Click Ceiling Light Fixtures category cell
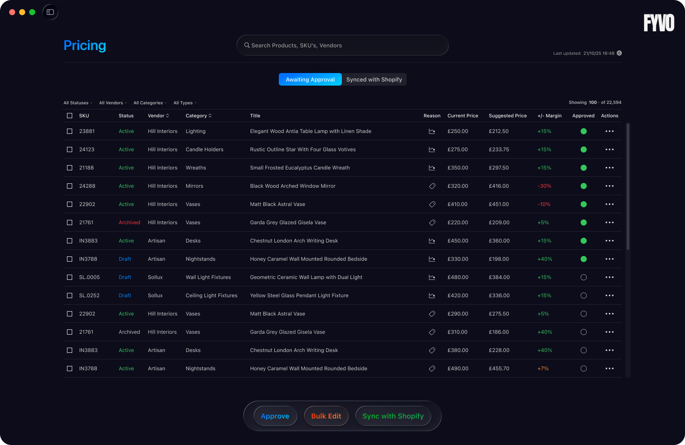The width and height of the screenshot is (685, 445). click(211, 296)
